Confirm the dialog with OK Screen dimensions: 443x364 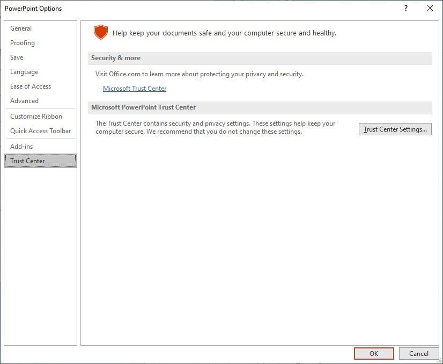374,354
